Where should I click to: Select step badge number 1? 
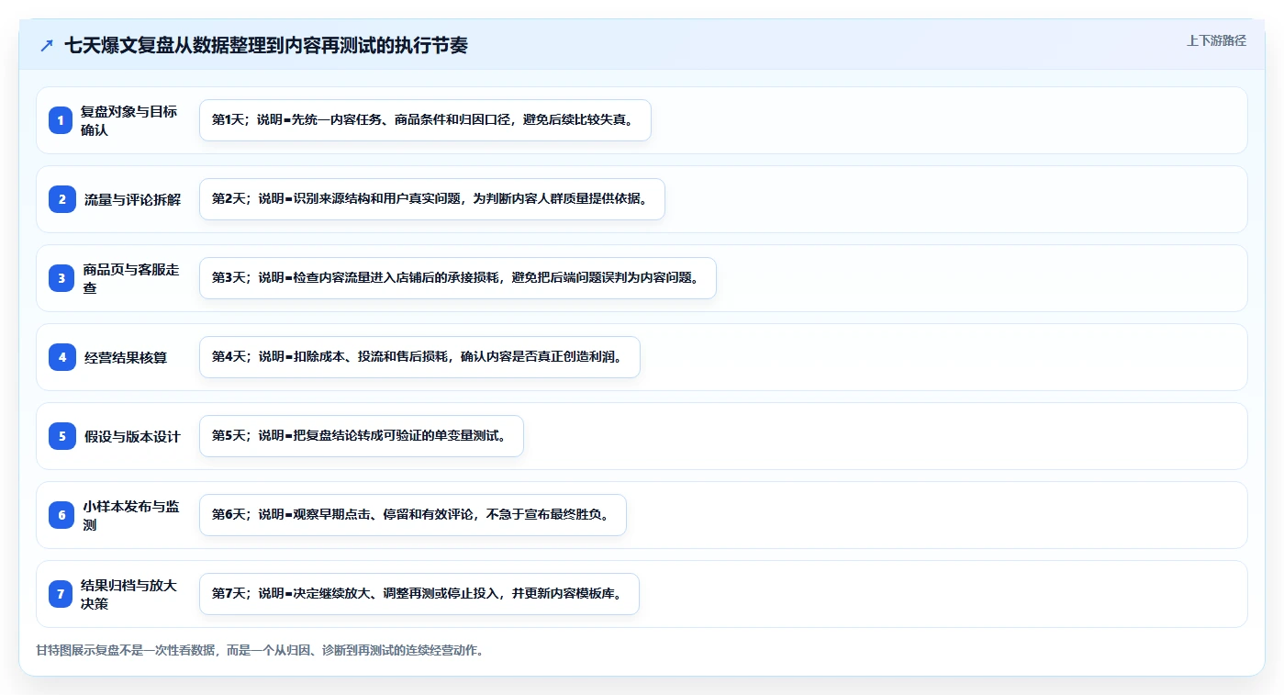(61, 120)
